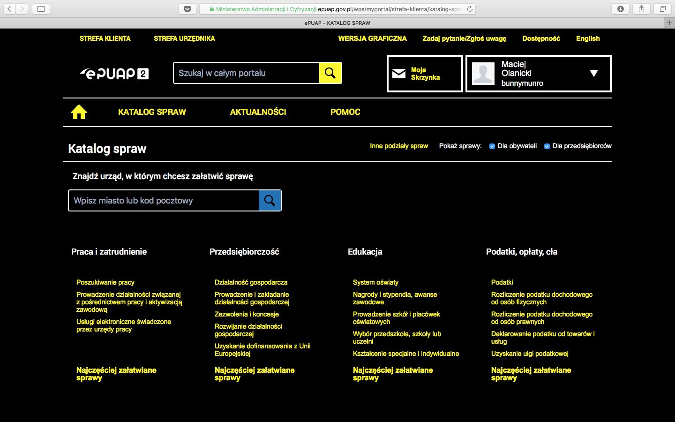Open Uzyskanie dofinansowania z Unii Europejskiej
The height and width of the screenshot is (422, 675).
click(x=262, y=350)
